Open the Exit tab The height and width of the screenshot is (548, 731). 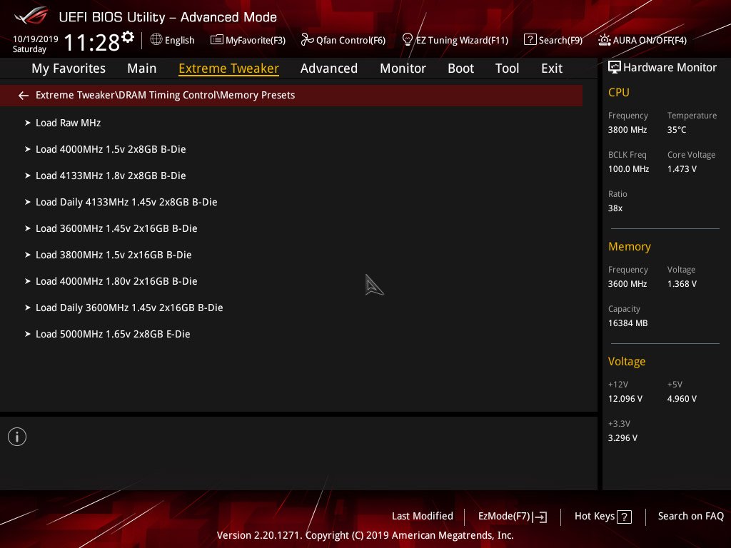(x=552, y=68)
